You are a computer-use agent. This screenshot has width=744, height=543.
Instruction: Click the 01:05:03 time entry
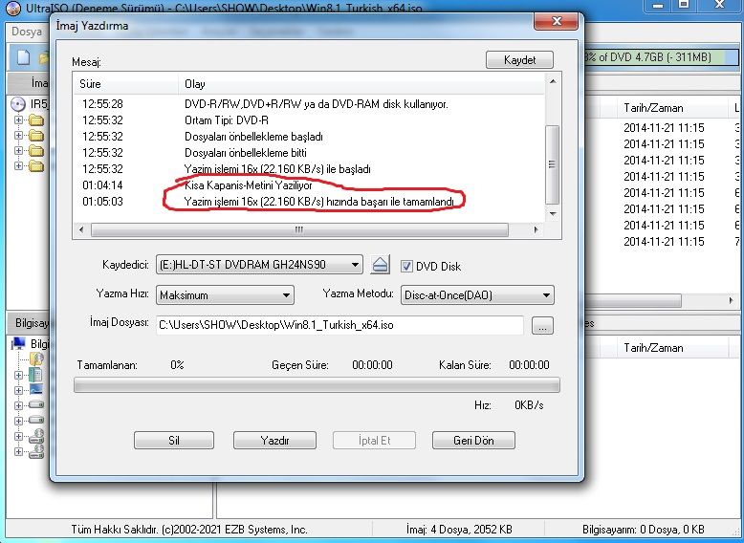click(x=102, y=202)
